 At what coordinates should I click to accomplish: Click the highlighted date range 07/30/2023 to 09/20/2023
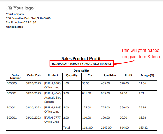coord(81,64)
